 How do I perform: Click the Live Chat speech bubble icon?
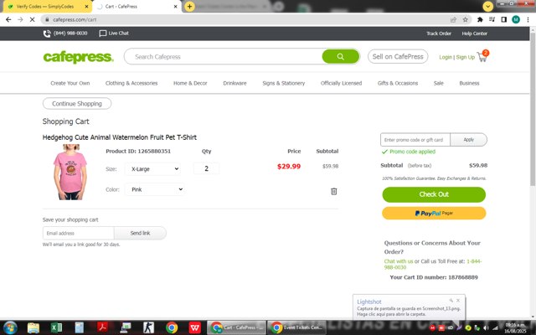coord(102,33)
